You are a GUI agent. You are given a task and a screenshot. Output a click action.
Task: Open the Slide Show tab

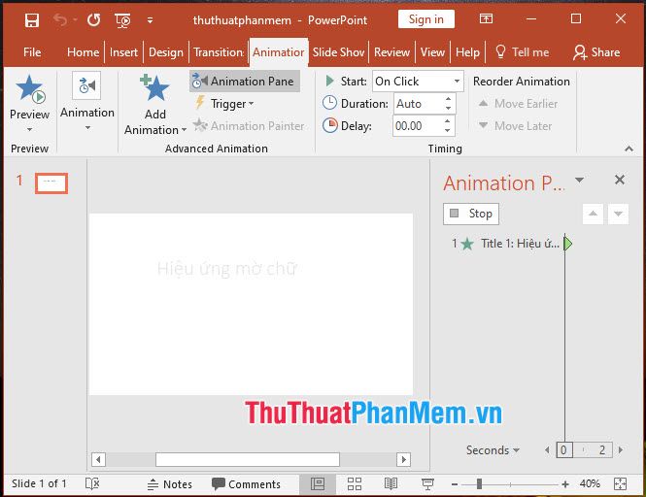338,52
